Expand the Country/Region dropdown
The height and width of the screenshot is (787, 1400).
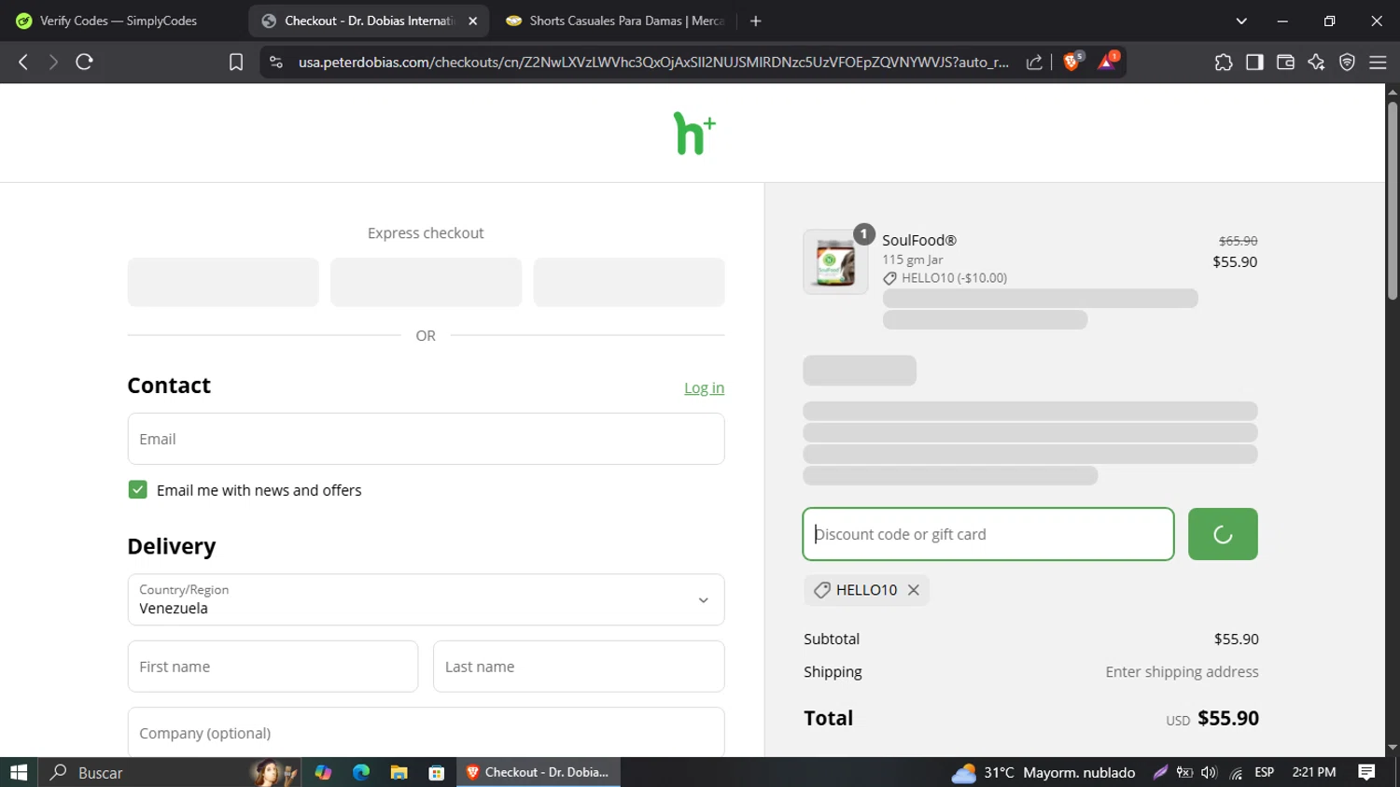(x=426, y=599)
